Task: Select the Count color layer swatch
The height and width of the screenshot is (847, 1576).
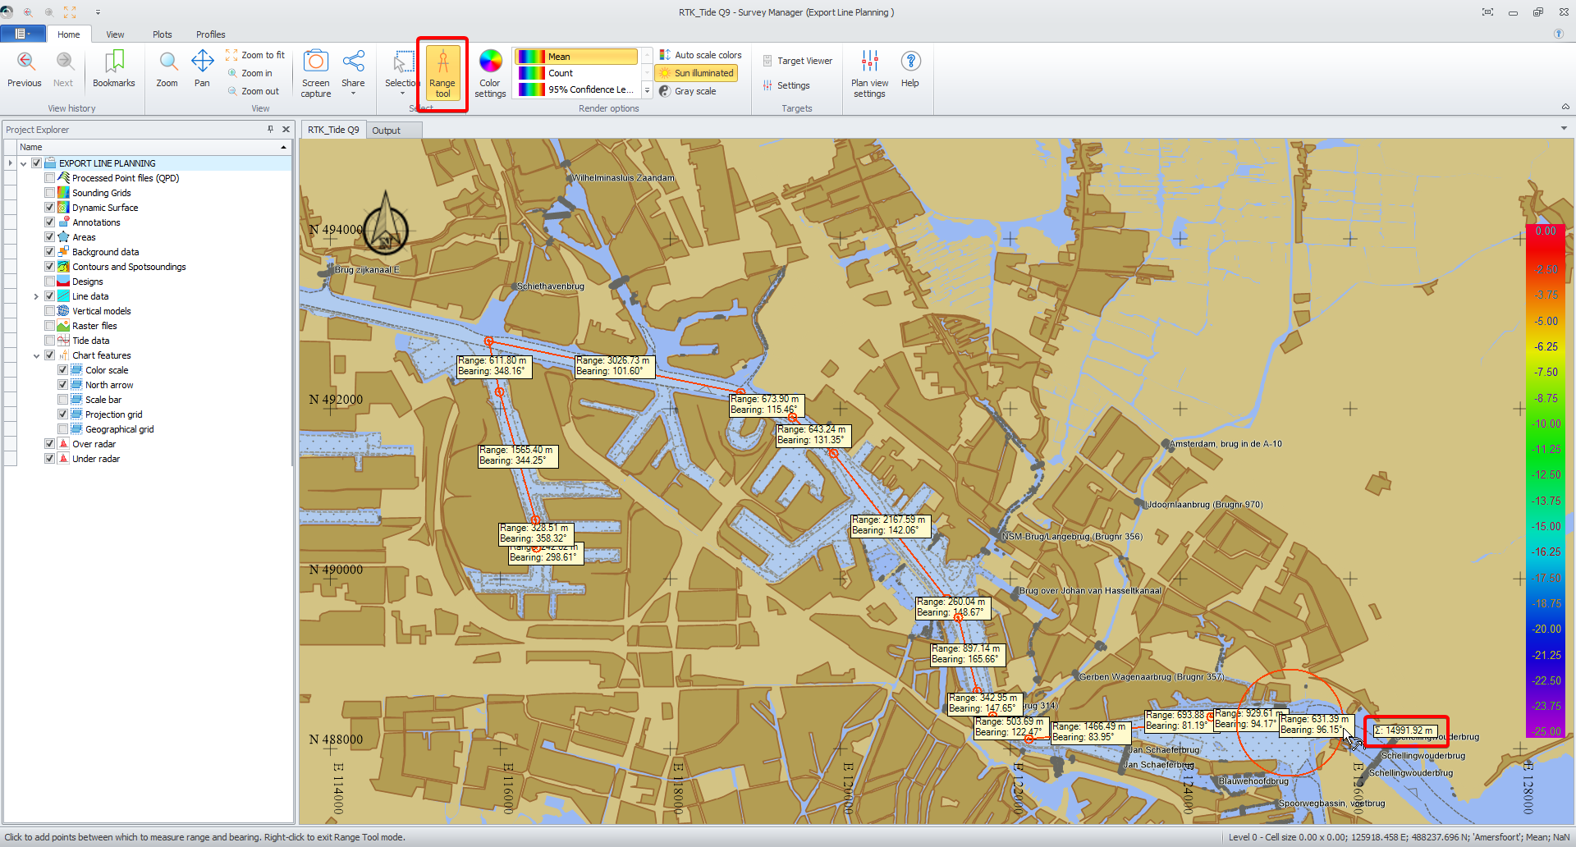Action: 532,73
